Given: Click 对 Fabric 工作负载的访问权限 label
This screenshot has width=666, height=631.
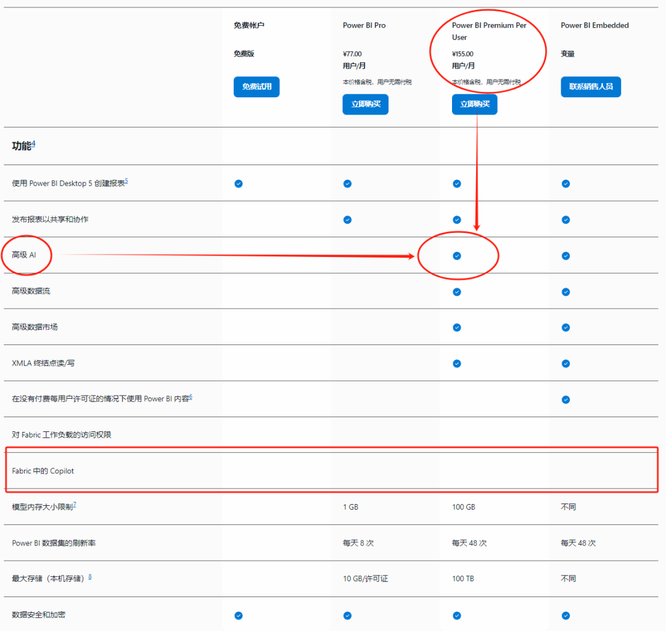Looking at the screenshot, I should tap(62, 435).
